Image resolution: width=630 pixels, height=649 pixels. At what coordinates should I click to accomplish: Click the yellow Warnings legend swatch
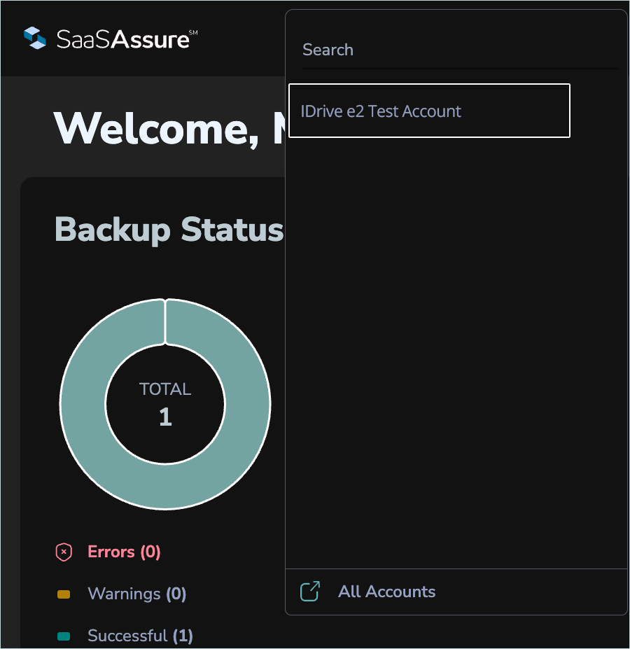pyautogui.click(x=64, y=594)
